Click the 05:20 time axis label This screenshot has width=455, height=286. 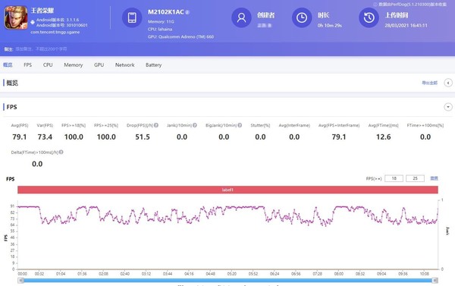(232, 274)
